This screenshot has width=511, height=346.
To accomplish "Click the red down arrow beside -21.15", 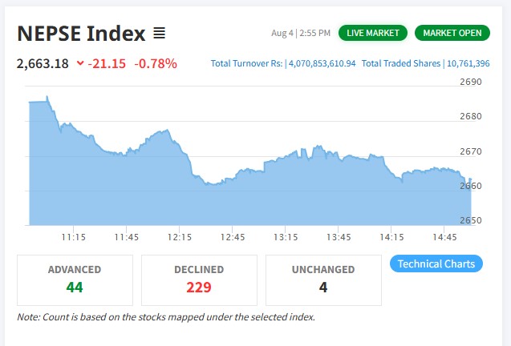I will click(80, 63).
